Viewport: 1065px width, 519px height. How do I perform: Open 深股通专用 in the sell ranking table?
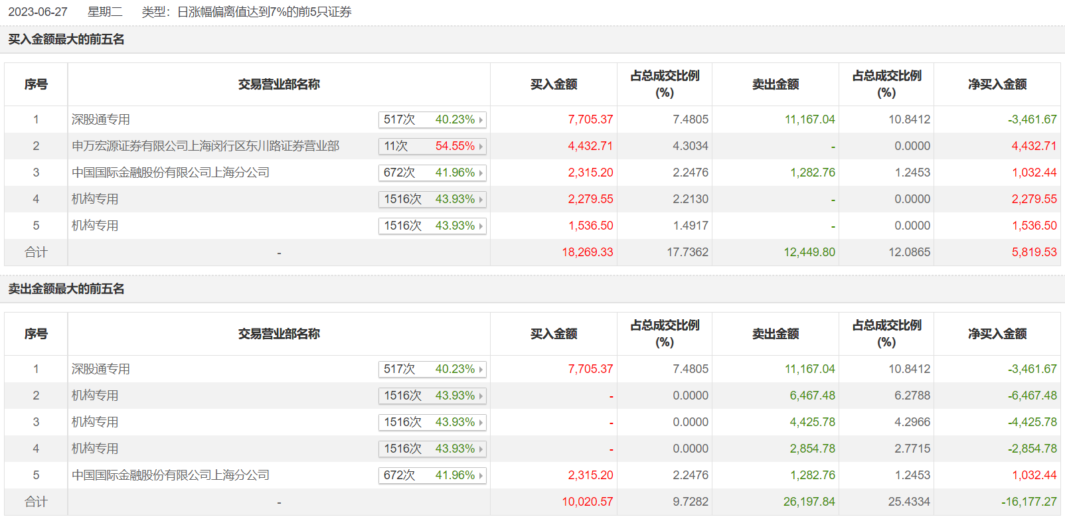click(101, 369)
